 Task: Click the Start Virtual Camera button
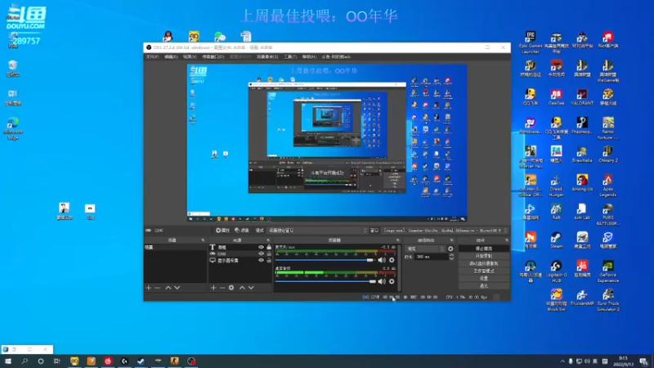[x=483, y=263]
